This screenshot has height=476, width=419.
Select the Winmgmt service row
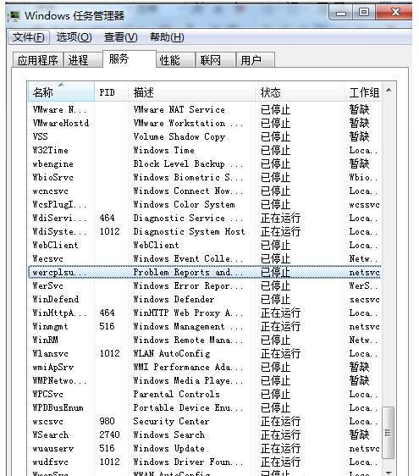point(205,326)
